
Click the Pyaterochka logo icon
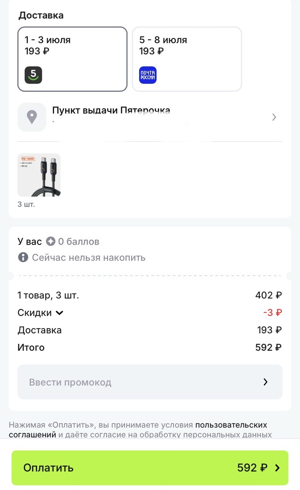click(x=33, y=75)
